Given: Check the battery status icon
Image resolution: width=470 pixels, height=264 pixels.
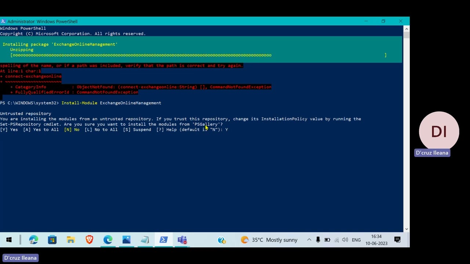Looking at the screenshot, I should pos(327,240).
